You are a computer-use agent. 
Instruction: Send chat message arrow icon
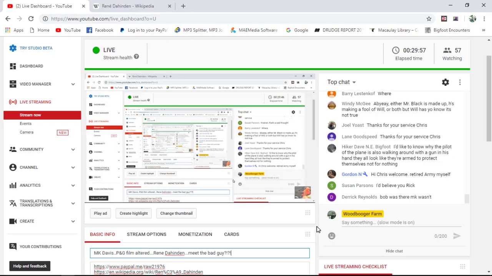click(x=457, y=236)
